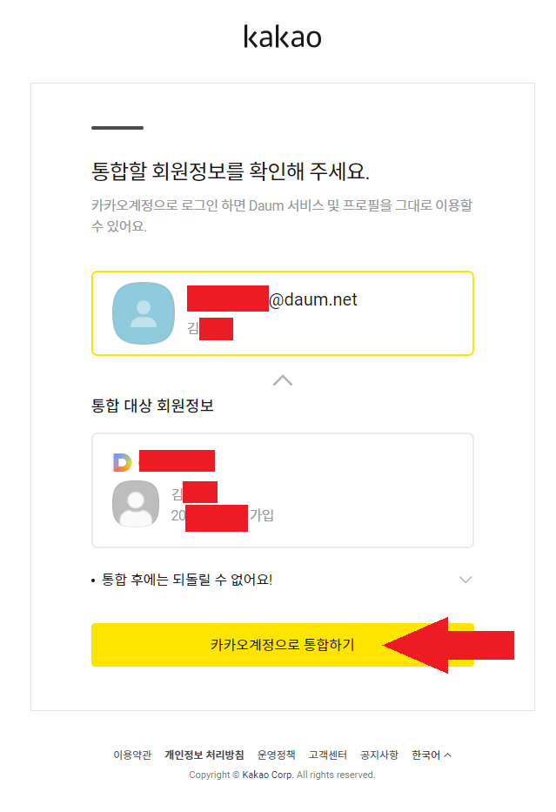This screenshot has height=812, width=556.
Task: Collapse the section with the up chevron
Action: pos(283,380)
